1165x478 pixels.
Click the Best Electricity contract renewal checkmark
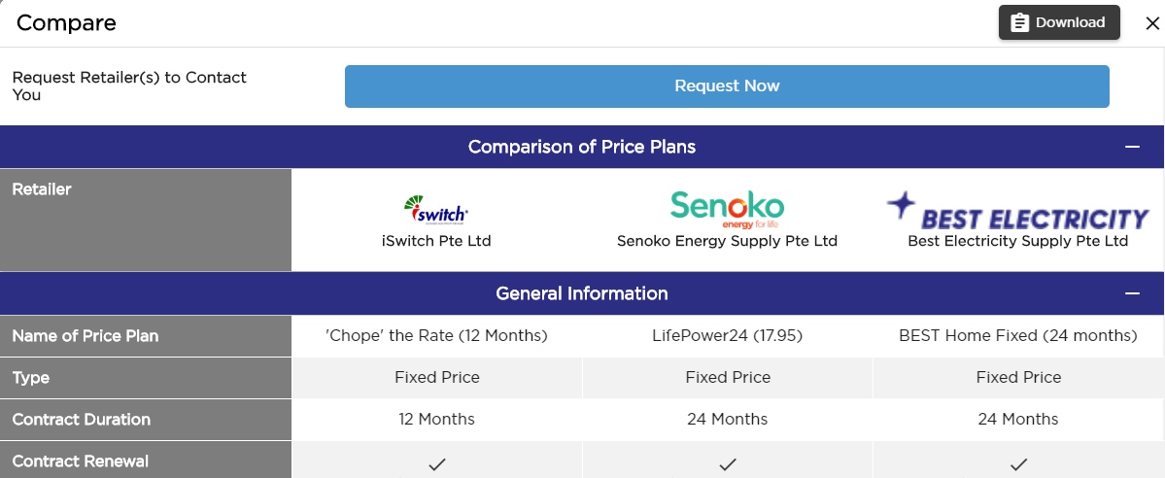[1018, 465]
